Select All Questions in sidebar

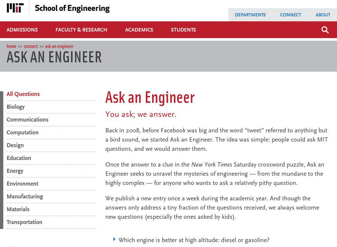click(x=23, y=94)
